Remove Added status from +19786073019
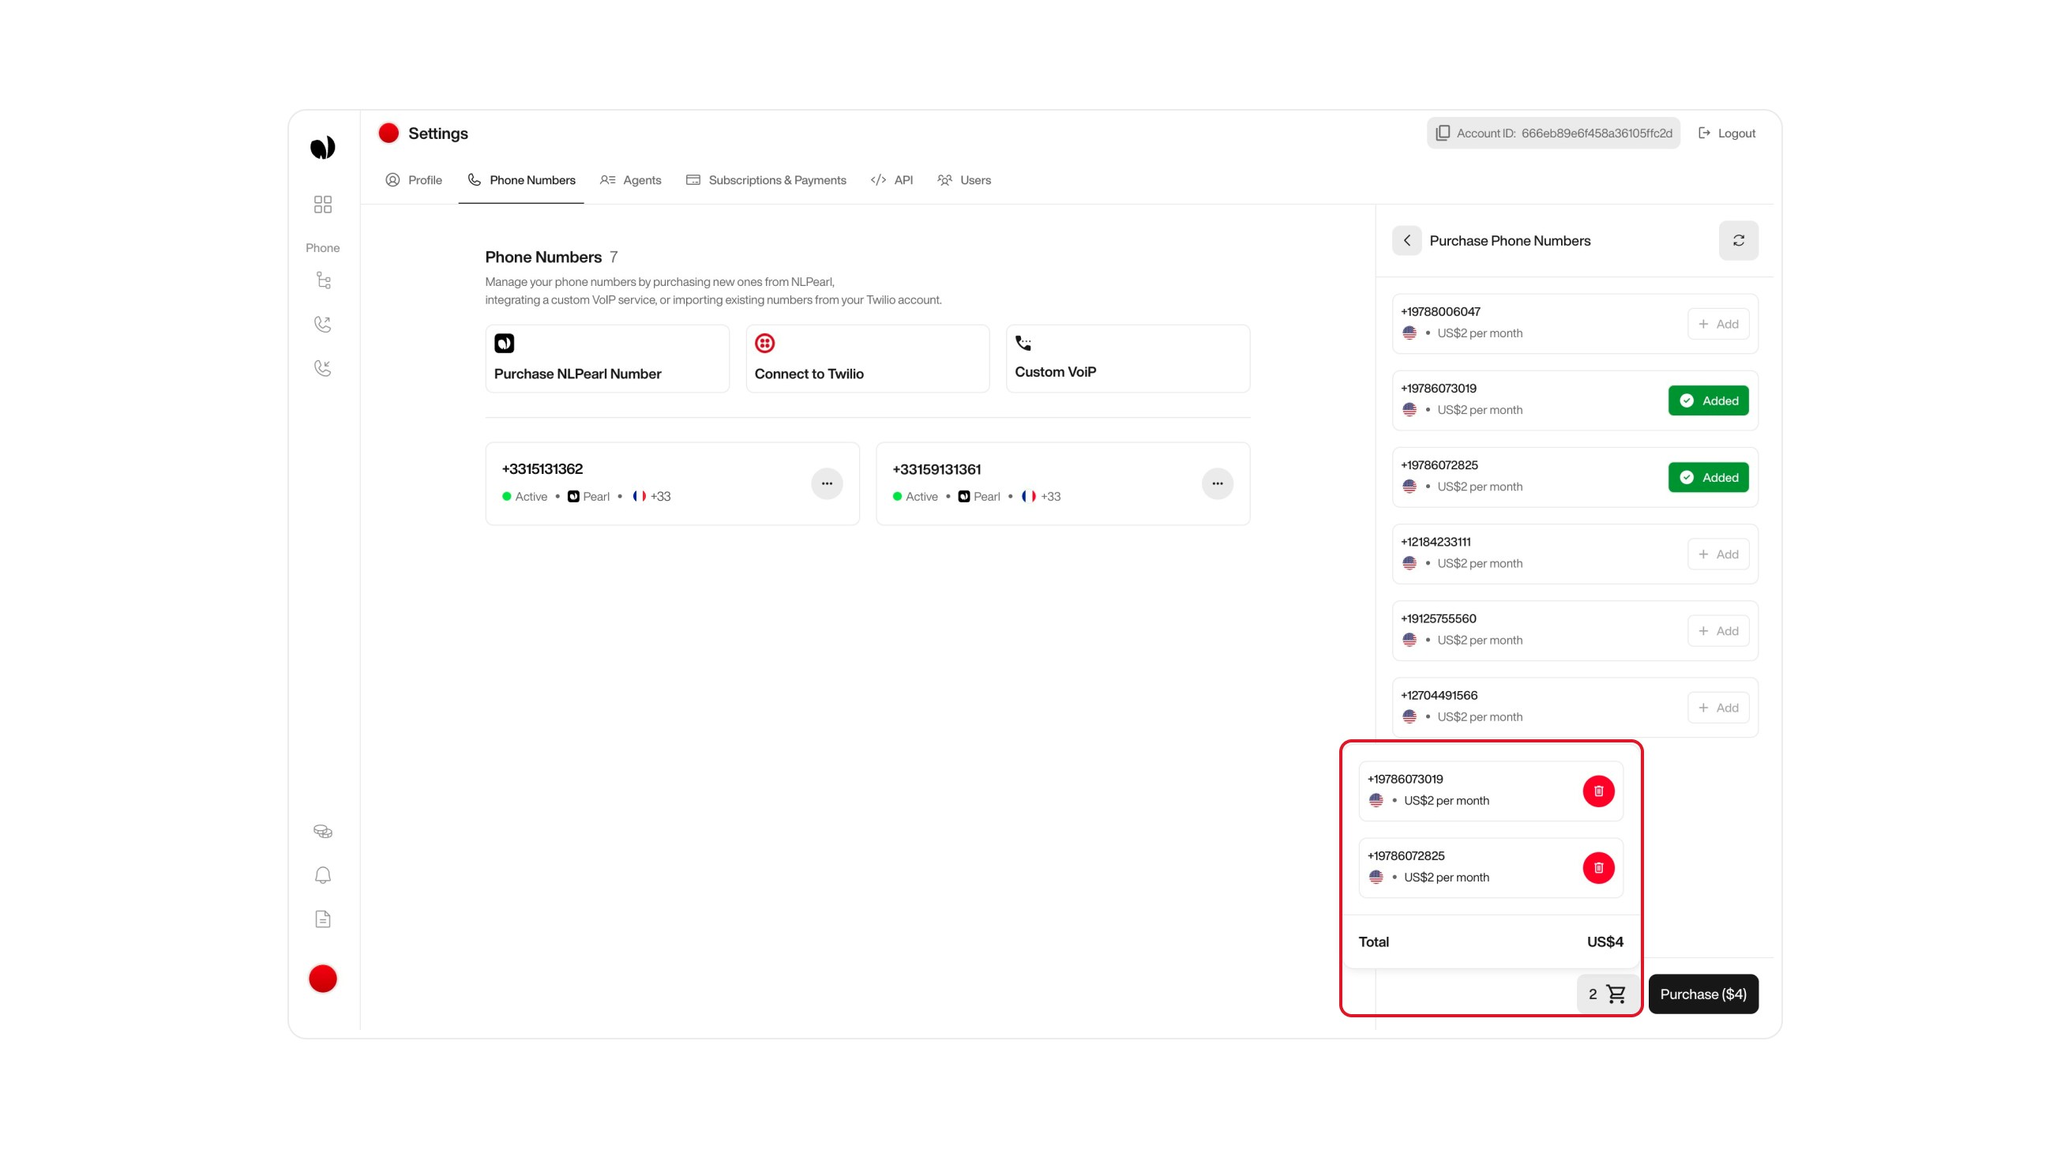The width and height of the screenshot is (2072, 1150). (x=1709, y=400)
